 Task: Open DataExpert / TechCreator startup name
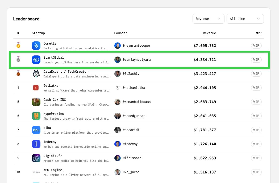tap(66, 72)
